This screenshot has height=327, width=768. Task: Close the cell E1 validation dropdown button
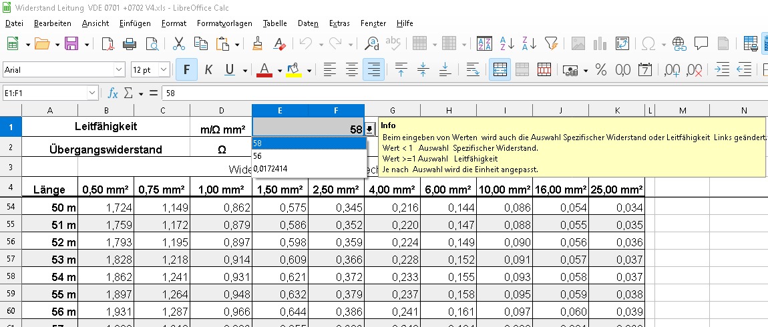(x=369, y=129)
